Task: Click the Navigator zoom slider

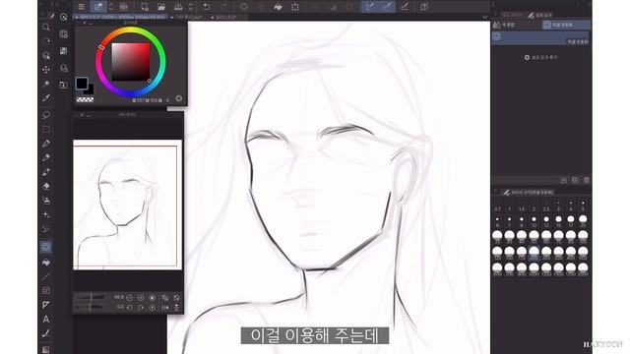Action: pos(90,297)
